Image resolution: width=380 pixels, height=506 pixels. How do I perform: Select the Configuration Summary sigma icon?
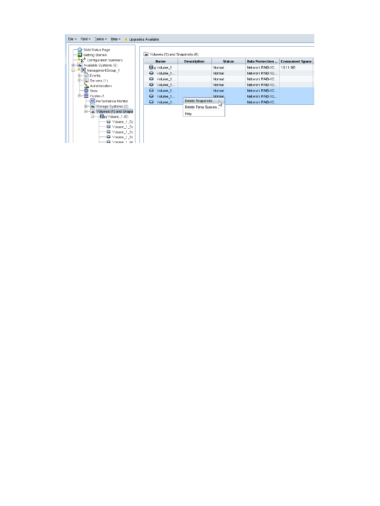point(82,60)
